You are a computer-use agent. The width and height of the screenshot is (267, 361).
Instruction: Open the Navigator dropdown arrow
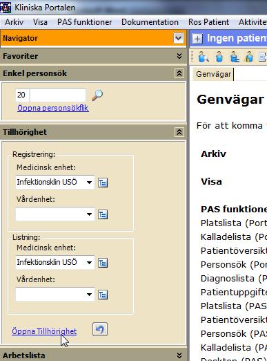179,38
